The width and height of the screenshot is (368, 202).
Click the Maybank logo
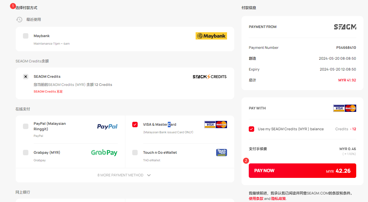(211, 36)
